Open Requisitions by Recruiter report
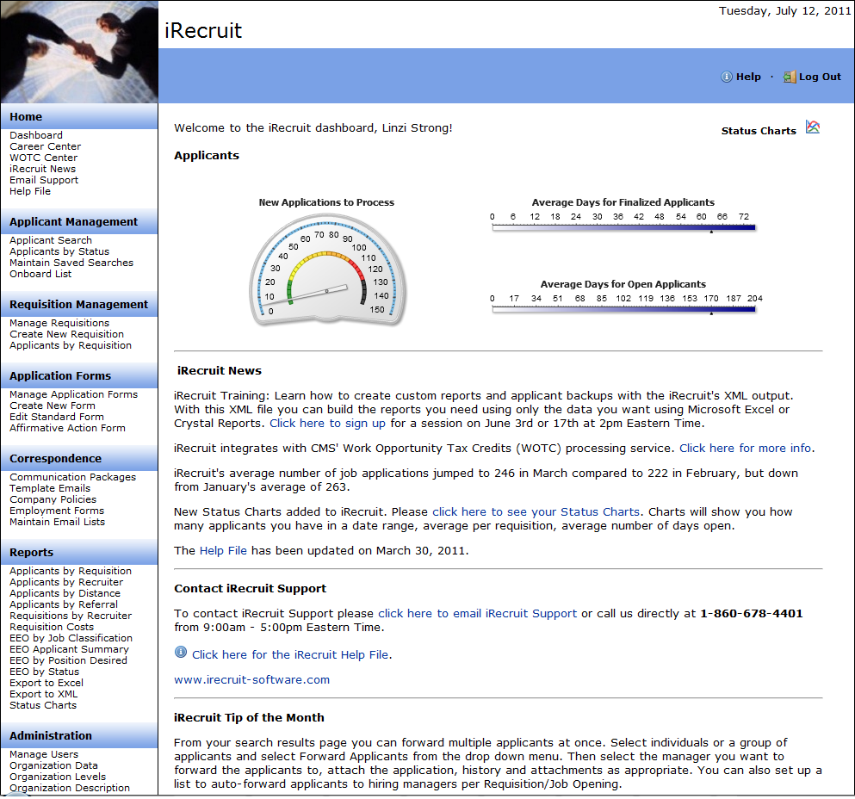The height and width of the screenshot is (799, 855). pyautogui.click(x=71, y=616)
